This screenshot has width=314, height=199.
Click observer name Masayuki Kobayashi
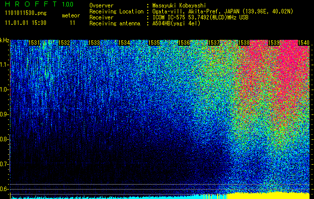[179, 5]
